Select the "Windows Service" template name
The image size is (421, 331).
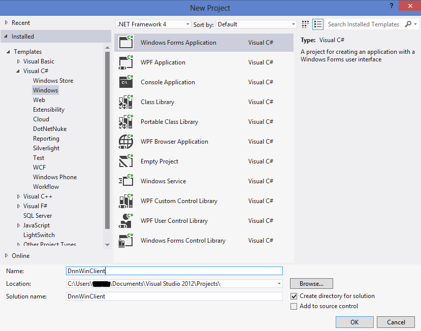click(163, 181)
